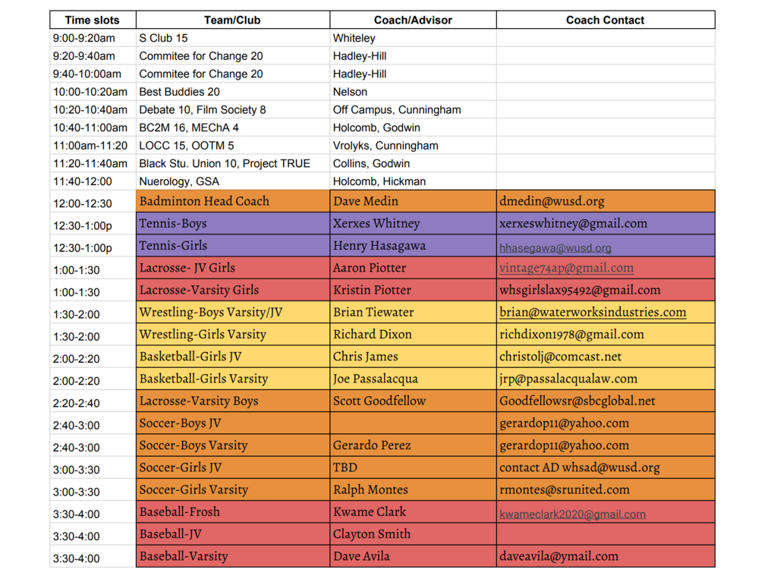Select the Kristin Piotter cell
The width and height of the screenshot is (777, 582).
pyautogui.click(x=413, y=290)
